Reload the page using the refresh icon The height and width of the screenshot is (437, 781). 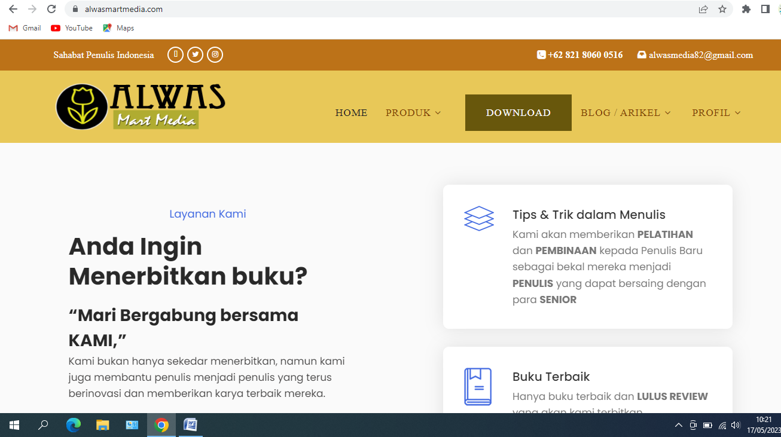coord(51,9)
